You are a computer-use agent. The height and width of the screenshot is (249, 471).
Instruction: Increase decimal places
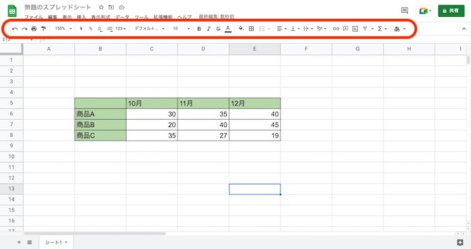[x=109, y=29]
